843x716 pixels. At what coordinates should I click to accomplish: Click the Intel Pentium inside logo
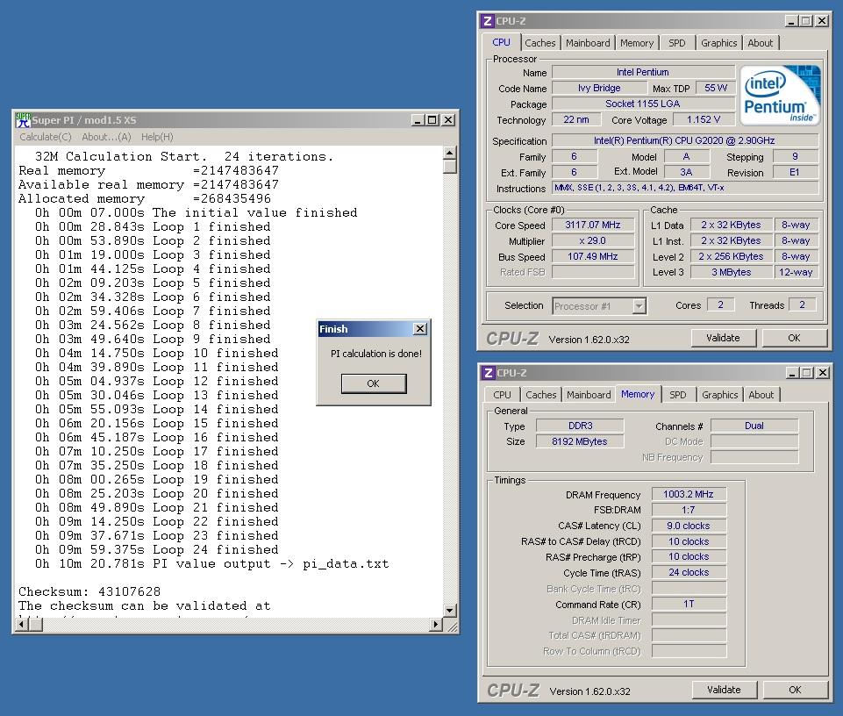tap(782, 96)
